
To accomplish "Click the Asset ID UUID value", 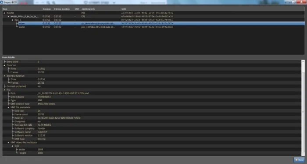I will click(x=59, y=118).
